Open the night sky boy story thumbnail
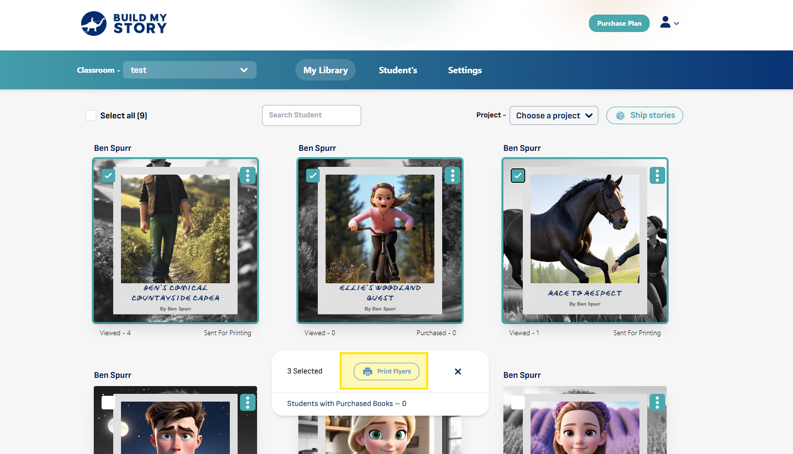This screenshot has width=793, height=454. 175,420
